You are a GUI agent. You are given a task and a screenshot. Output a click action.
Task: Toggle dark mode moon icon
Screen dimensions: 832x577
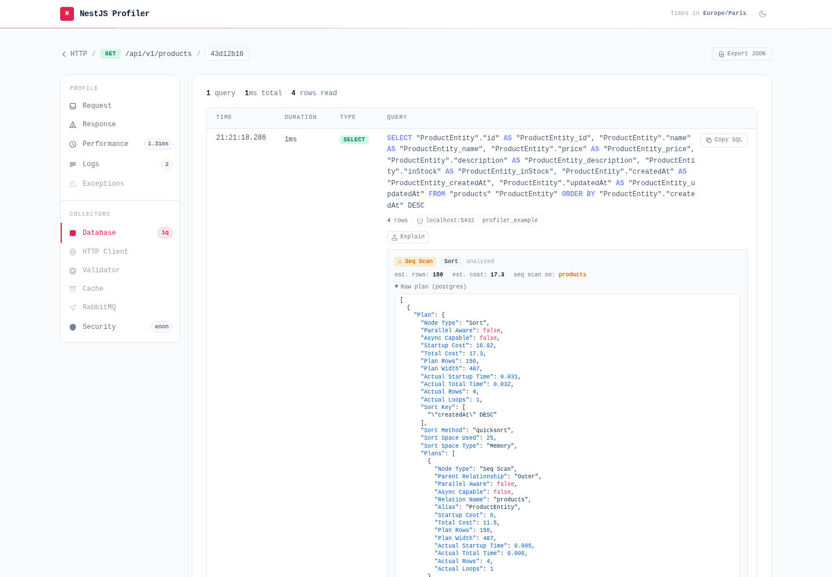(x=763, y=14)
